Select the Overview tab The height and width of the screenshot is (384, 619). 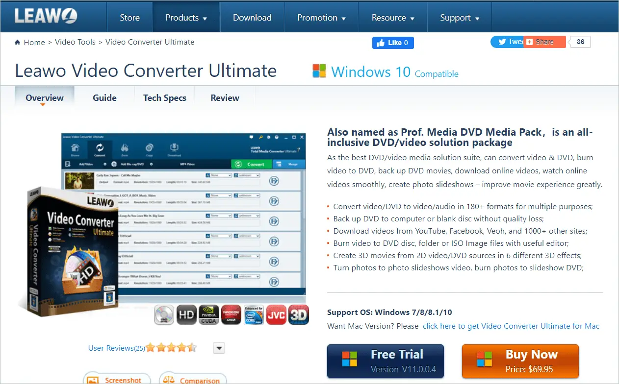(45, 98)
